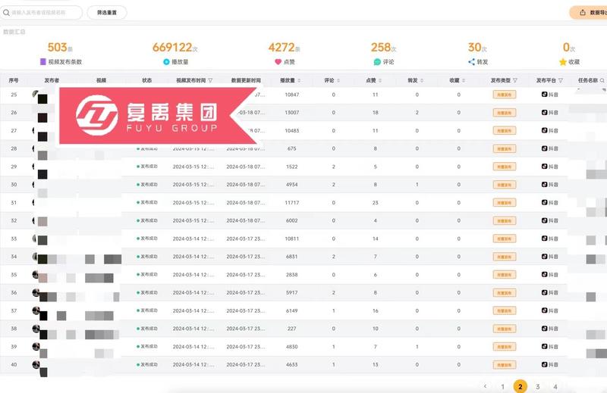Open the 发布类型 column filter
607x393 pixels.
tap(515, 80)
